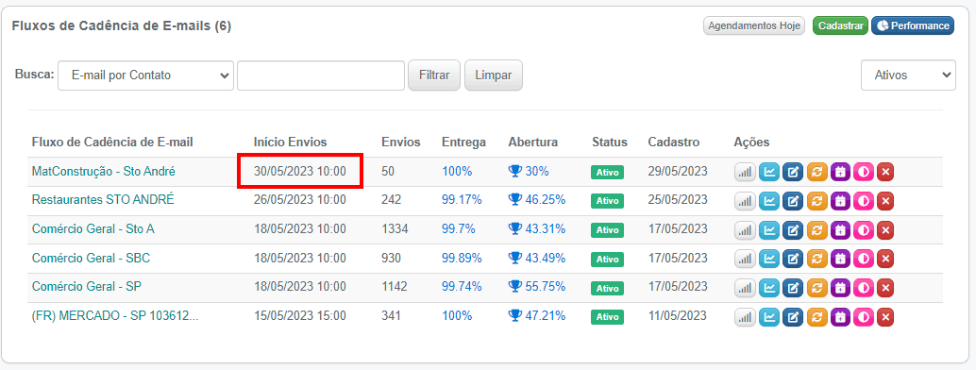
Task: Edit the Restaurantes STO ANDRÉ flow
Action: [x=792, y=201]
